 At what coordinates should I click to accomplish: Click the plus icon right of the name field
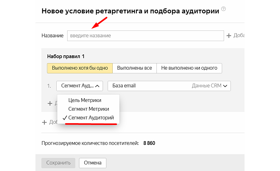pos(229,36)
